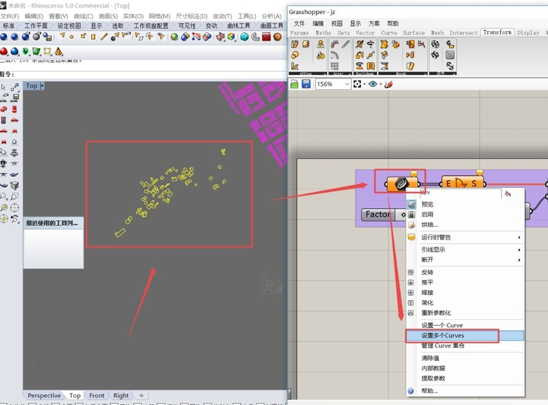This screenshot has width=548, height=405.
Task: Click the Crv name field in context menu
Action: [x=460, y=193]
